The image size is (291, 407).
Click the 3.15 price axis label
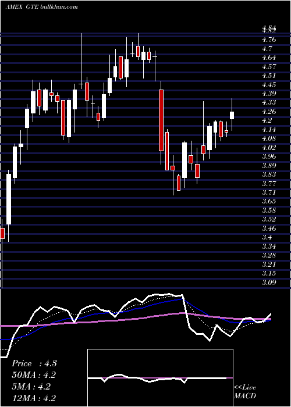(x=270, y=273)
